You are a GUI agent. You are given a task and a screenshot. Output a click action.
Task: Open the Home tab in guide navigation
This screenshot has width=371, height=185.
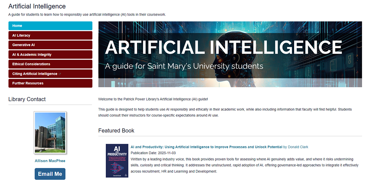(50, 26)
